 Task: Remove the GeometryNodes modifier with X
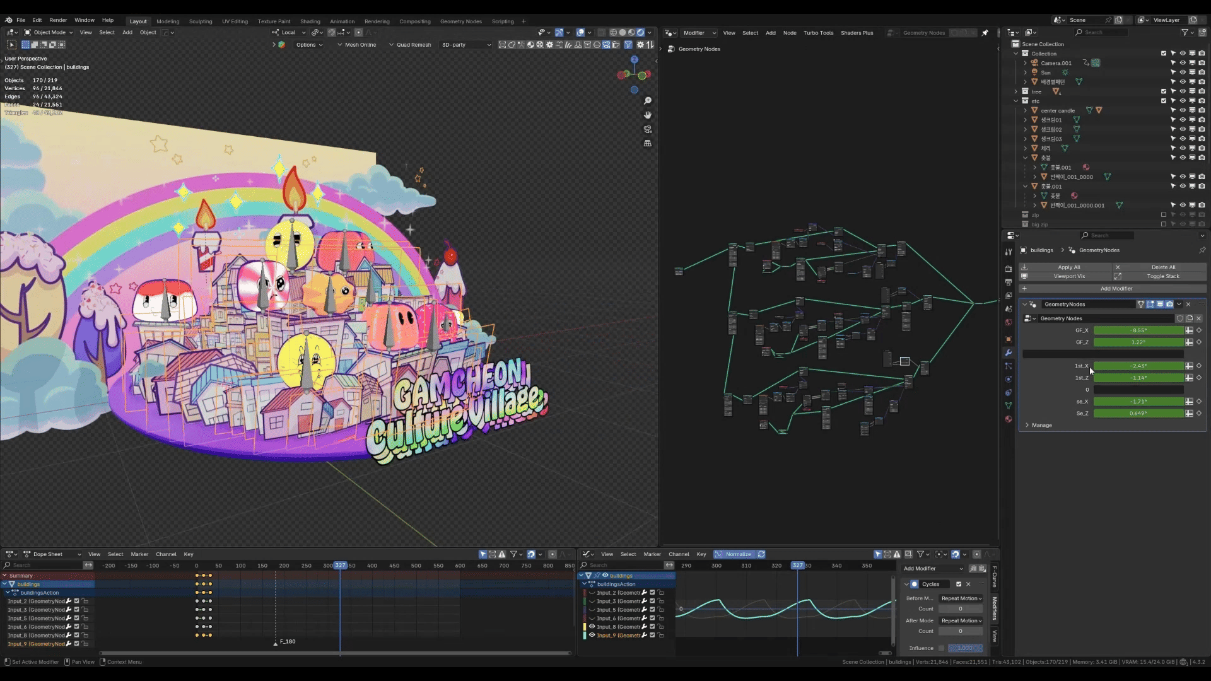1188,305
